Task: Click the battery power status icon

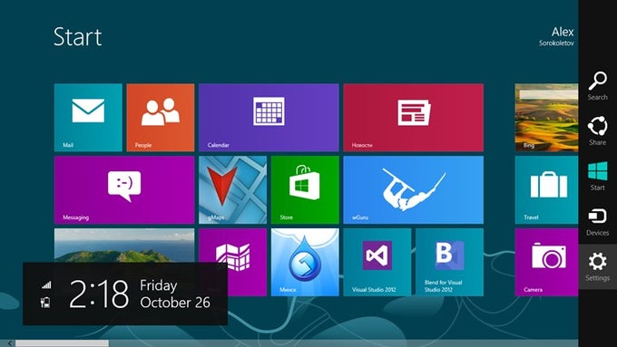Action: pos(45,303)
